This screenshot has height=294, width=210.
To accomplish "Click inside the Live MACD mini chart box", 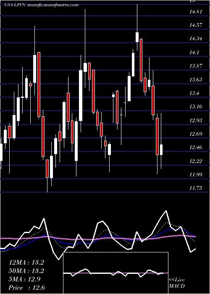I will click(x=115, y=273).
